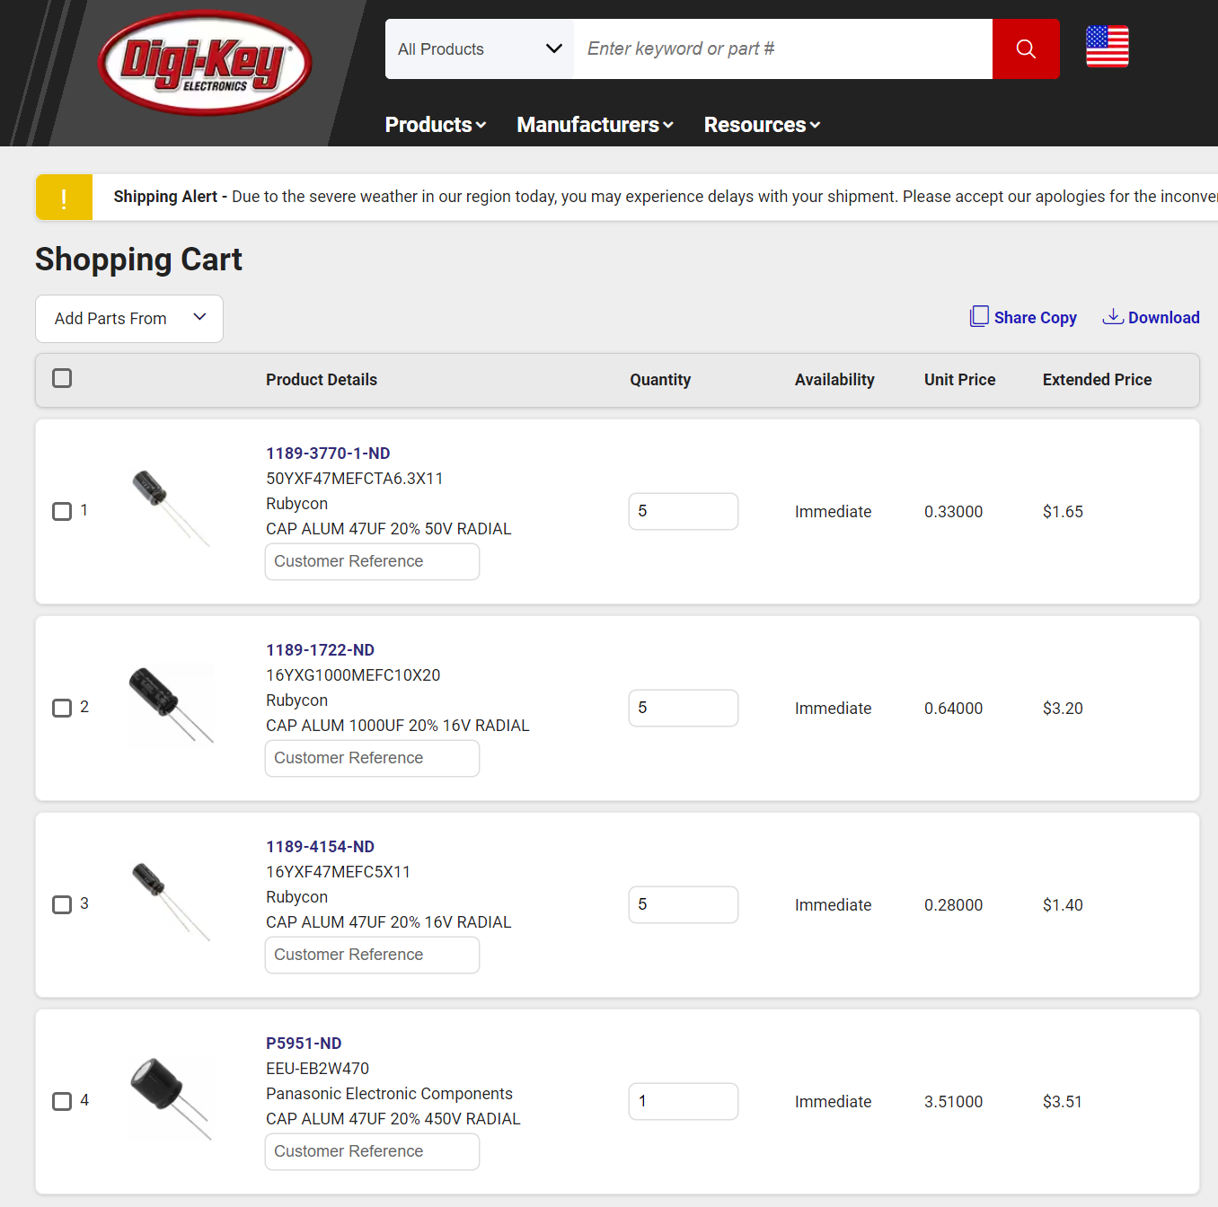The height and width of the screenshot is (1207, 1218).
Task: Expand the Manufacturers menu
Action: [x=595, y=125]
